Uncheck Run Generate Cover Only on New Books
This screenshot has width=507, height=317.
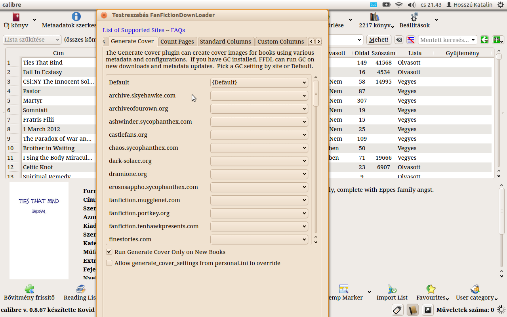coord(109,252)
